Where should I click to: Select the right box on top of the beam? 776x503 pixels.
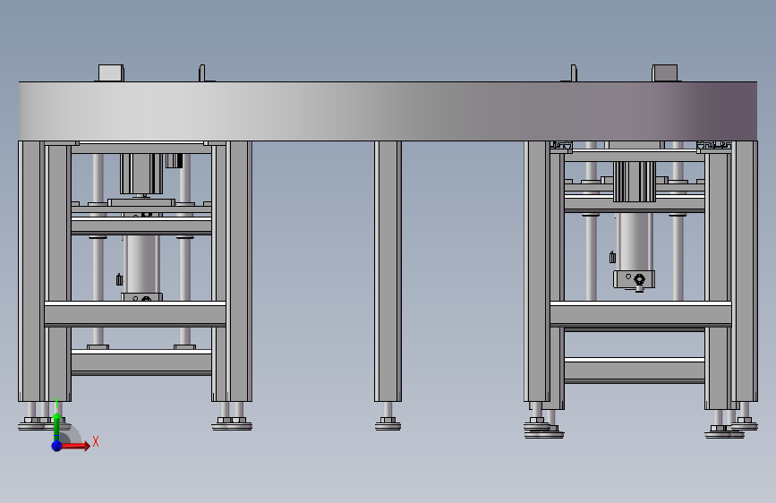pos(665,72)
